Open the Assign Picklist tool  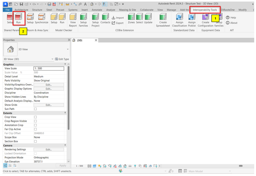click(192, 17)
